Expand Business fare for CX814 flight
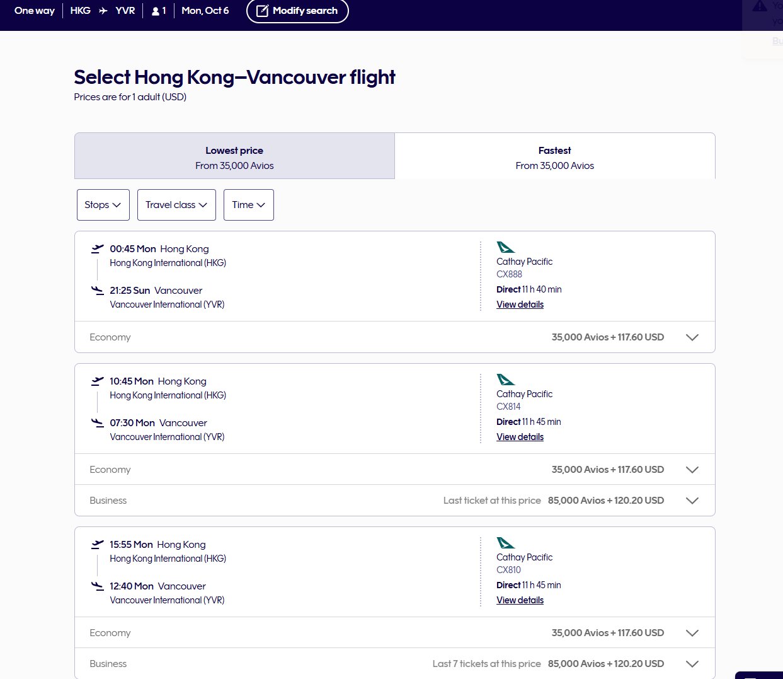This screenshot has height=679, width=783. pyautogui.click(x=692, y=501)
